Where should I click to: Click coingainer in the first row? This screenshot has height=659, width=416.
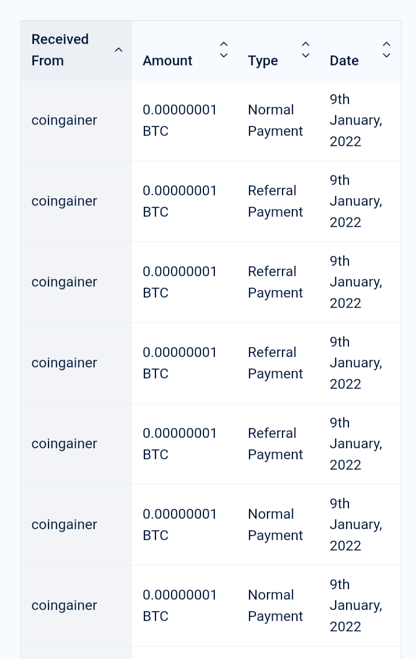coord(64,120)
